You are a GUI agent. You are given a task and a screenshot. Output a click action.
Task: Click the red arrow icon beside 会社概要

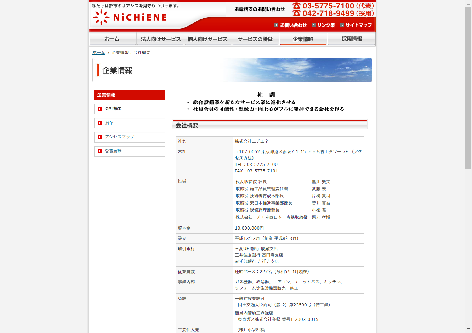click(x=100, y=109)
